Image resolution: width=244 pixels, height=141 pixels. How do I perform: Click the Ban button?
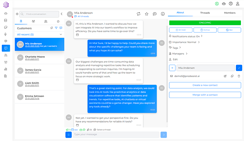click(229, 30)
